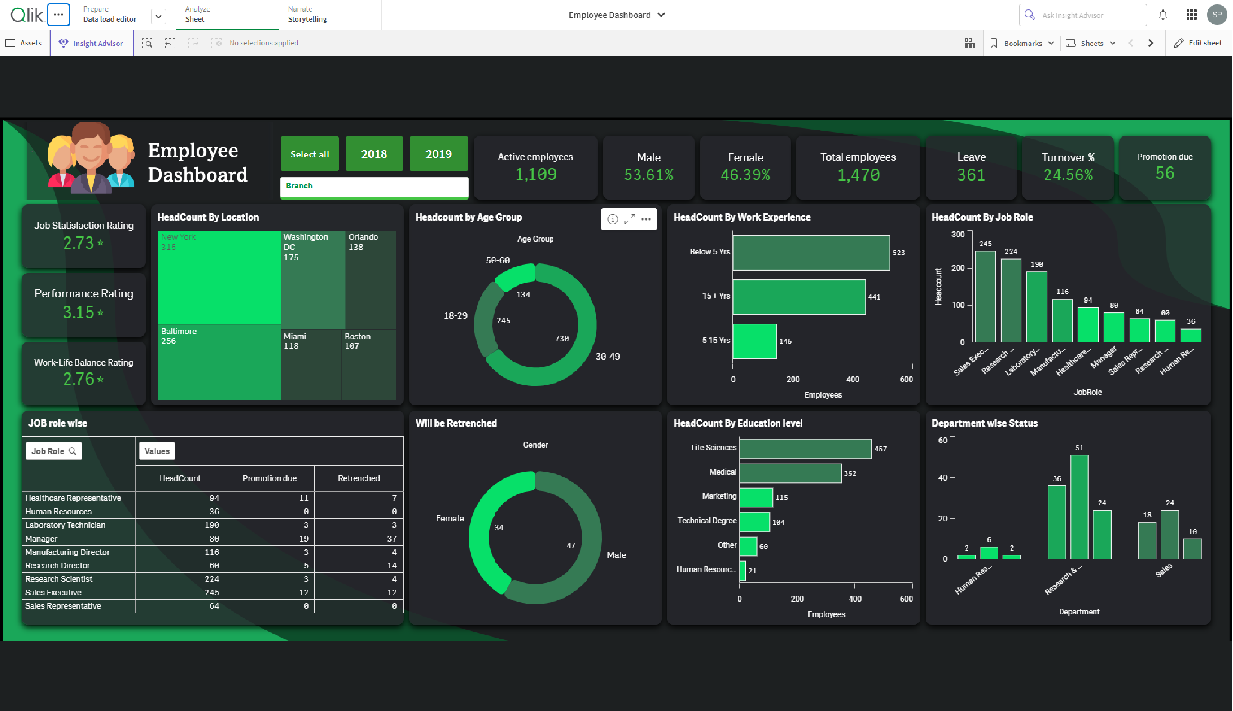Click the Marketing education bar
The height and width of the screenshot is (711, 1233).
point(756,498)
